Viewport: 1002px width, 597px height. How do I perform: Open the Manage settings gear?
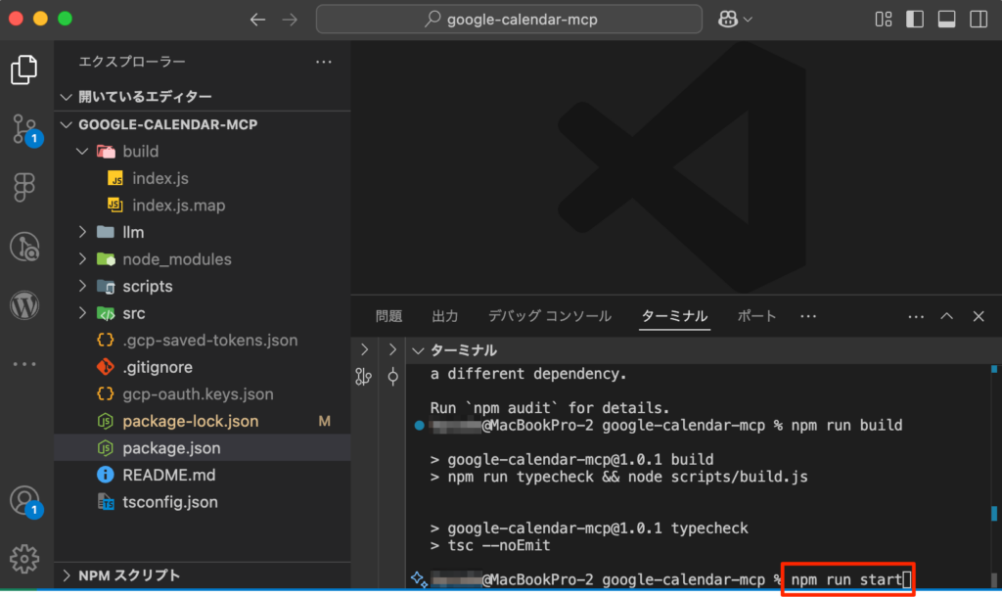click(24, 559)
